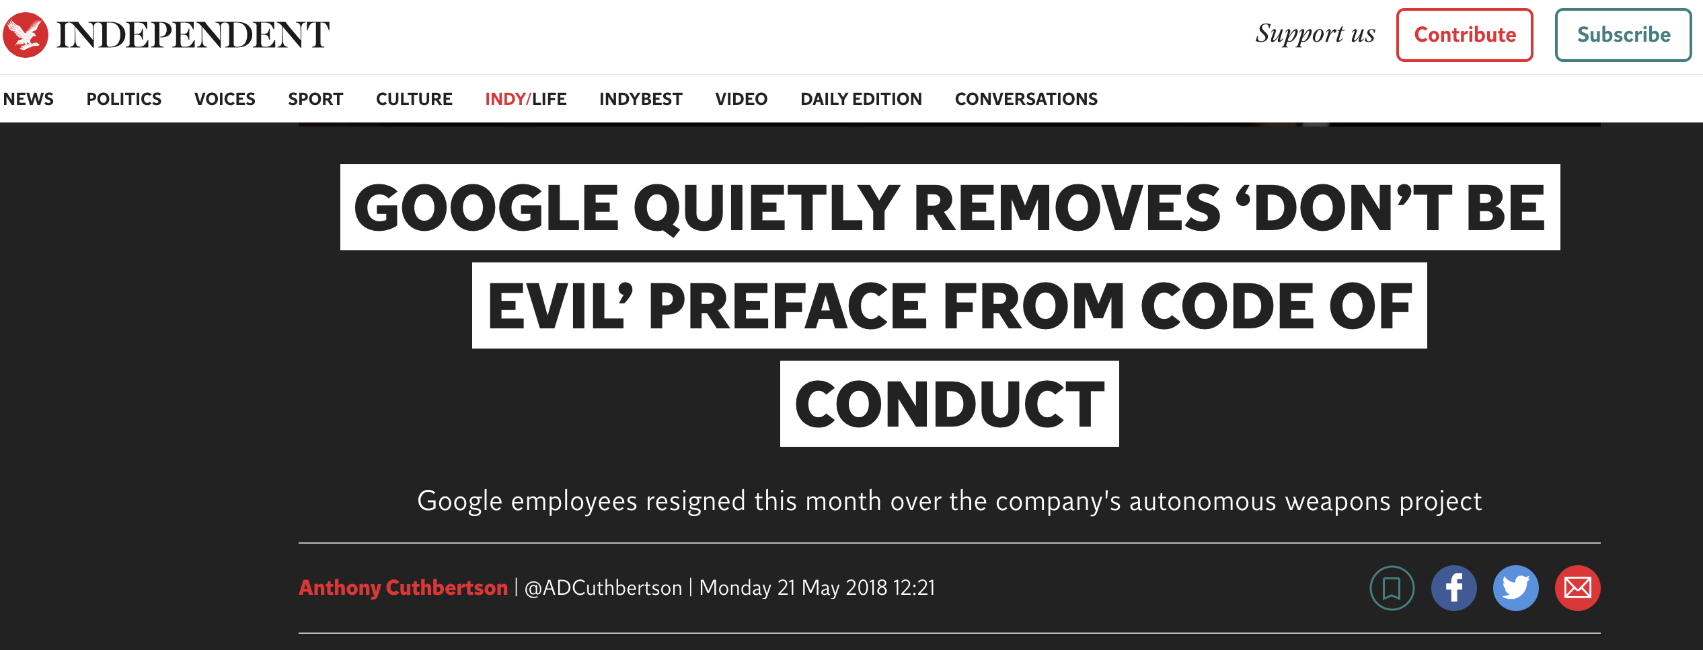
Task: Select SPORT in the navigation bar
Action: [315, 99]
